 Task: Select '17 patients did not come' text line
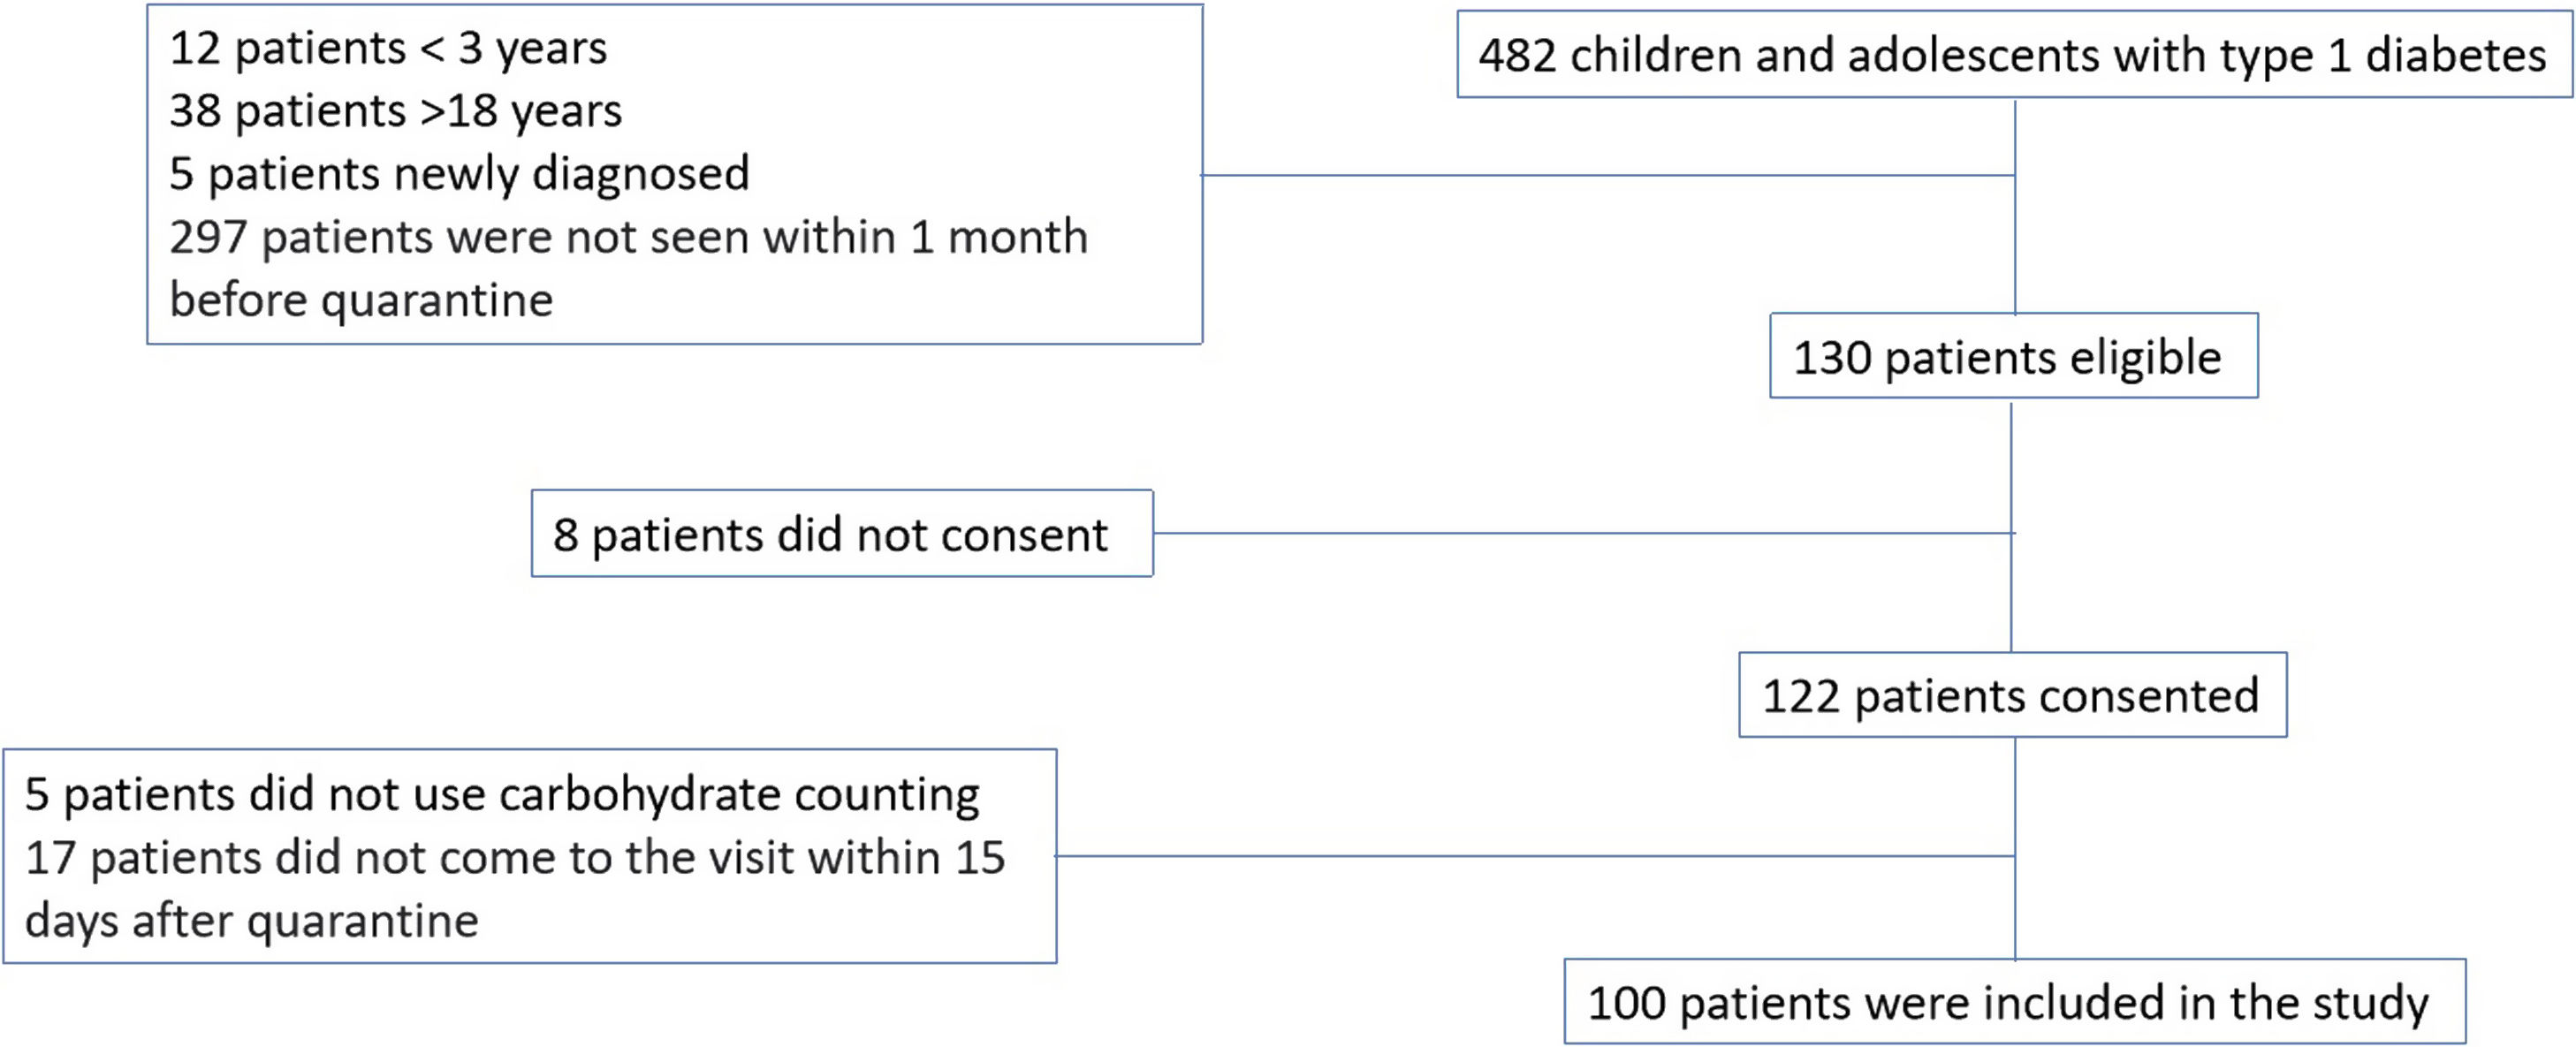pos(514,858)
